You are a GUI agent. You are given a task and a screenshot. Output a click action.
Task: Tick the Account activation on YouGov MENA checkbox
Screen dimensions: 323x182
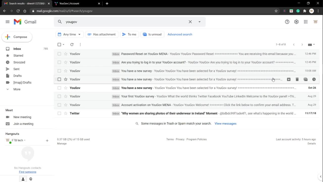pos(59,105)
